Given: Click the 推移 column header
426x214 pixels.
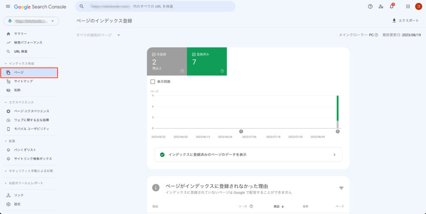Looking at the screenshot, I should 305,207.
